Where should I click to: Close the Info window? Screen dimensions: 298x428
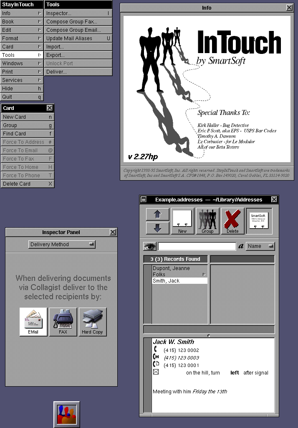(x=289, y=8)
